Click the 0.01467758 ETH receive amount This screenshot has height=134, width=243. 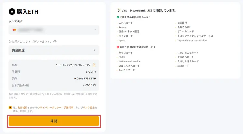(x=85, y=79)
